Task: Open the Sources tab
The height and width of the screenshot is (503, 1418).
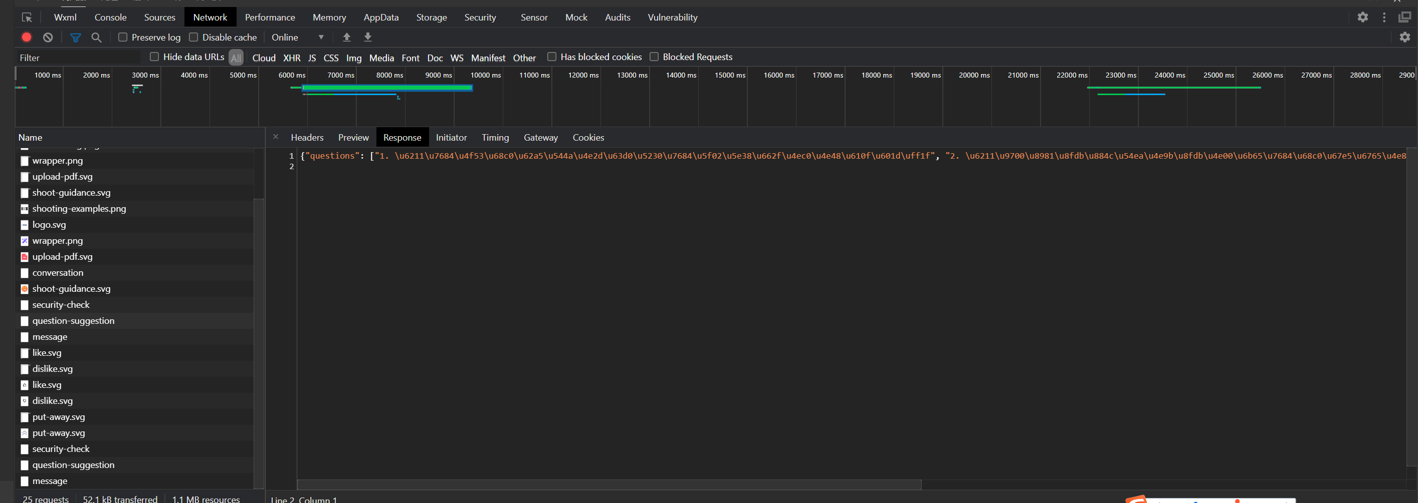Action: [159, 18]
